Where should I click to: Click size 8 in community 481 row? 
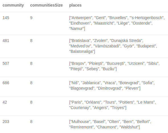[x=31, y=41]
